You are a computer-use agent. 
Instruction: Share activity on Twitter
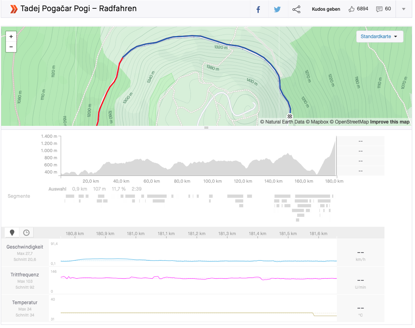[277, 9]
